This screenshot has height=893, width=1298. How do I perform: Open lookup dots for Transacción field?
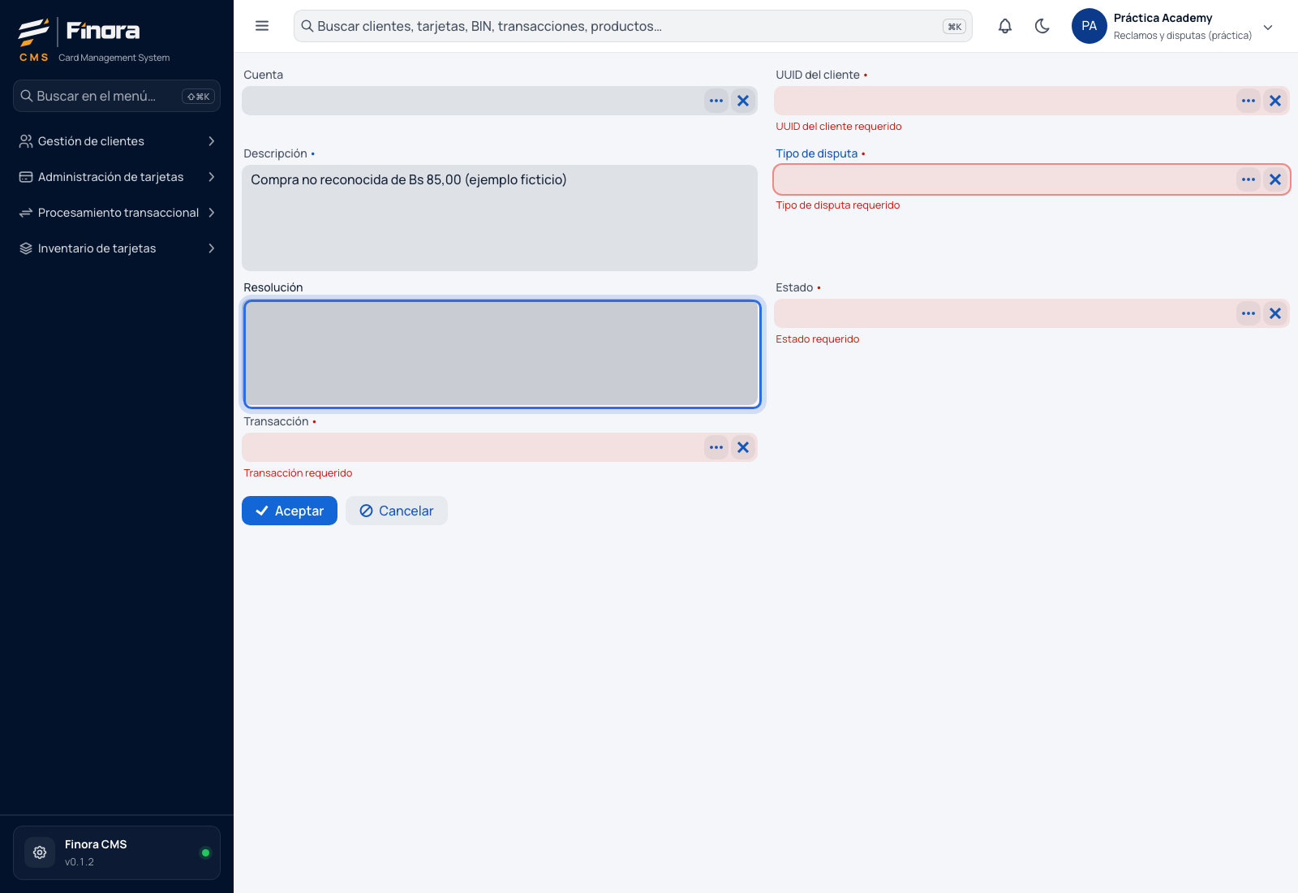click(x=716, y=447)
